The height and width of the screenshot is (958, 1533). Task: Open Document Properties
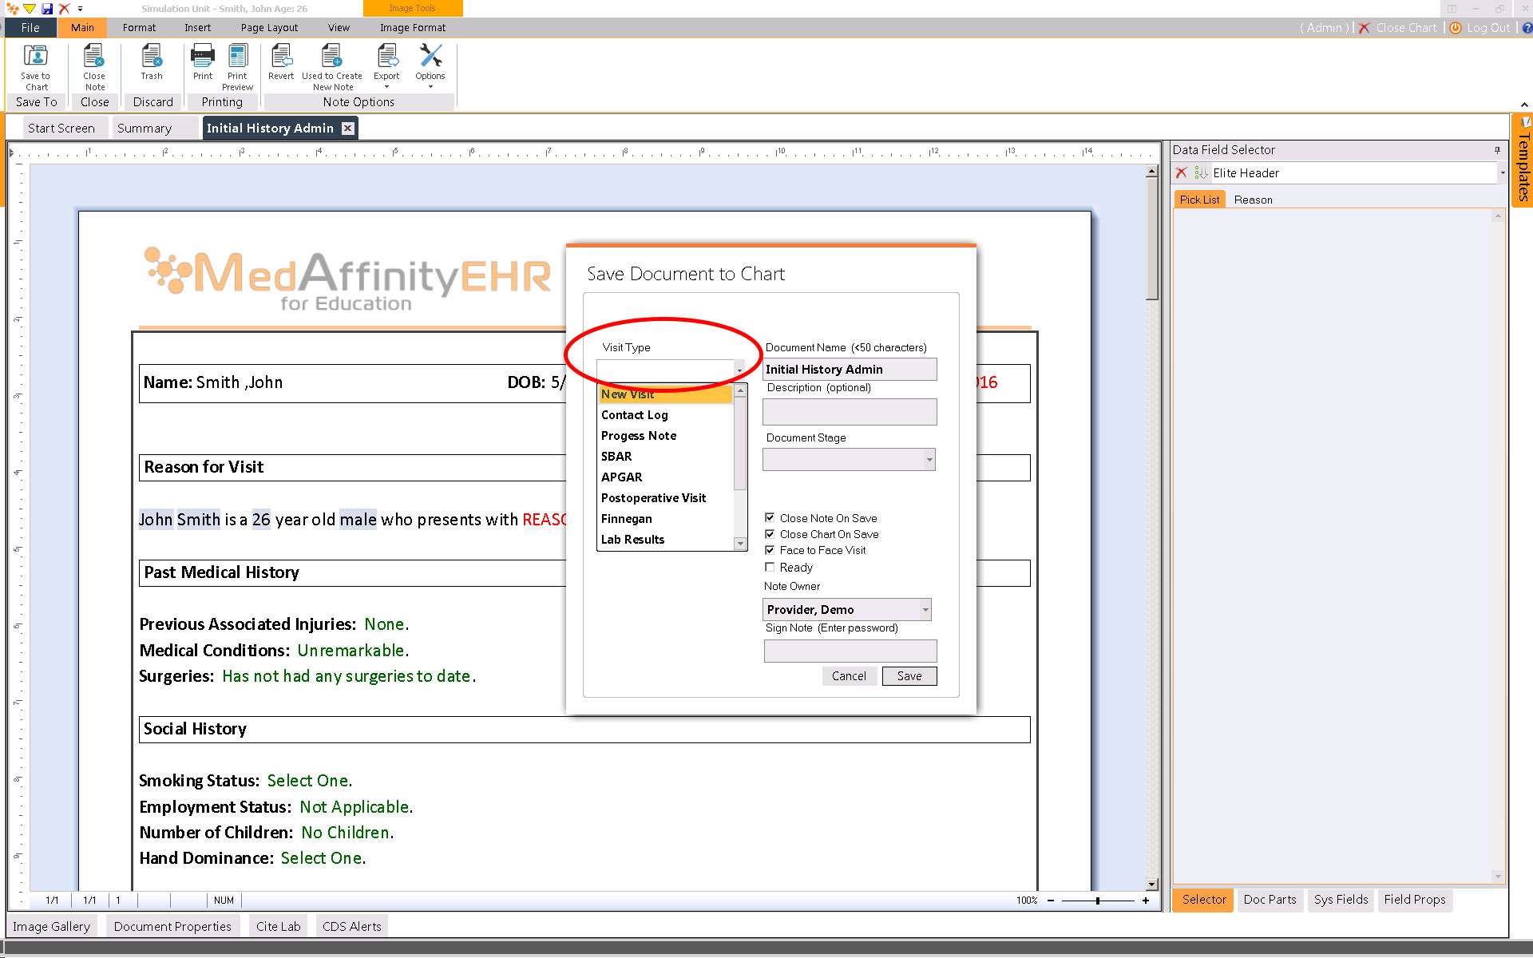point(172,926)
